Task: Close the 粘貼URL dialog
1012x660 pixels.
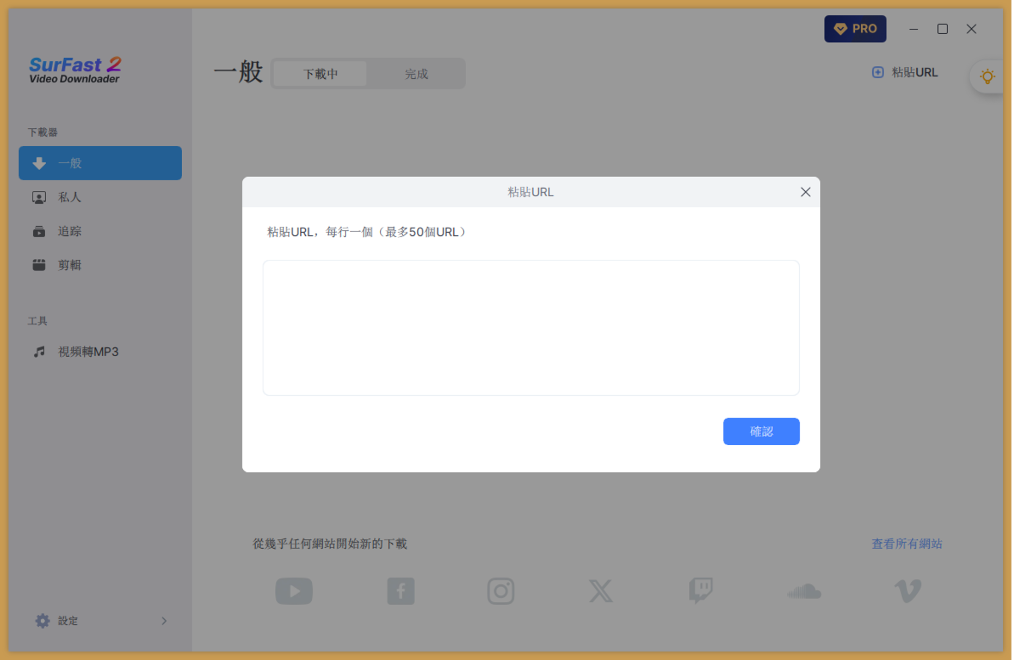Action: point(805,192)
